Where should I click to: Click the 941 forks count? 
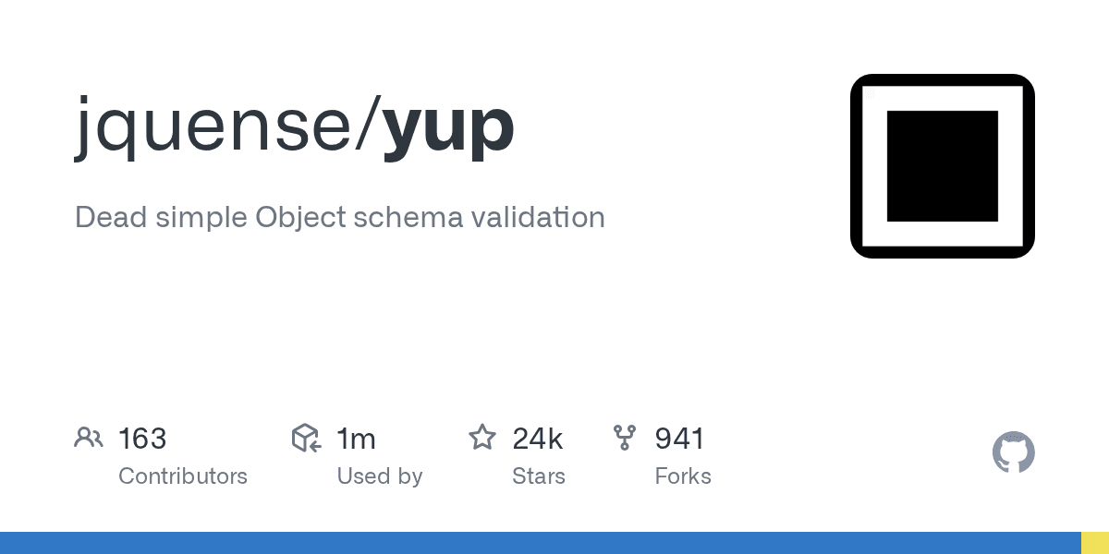[679, 438]
